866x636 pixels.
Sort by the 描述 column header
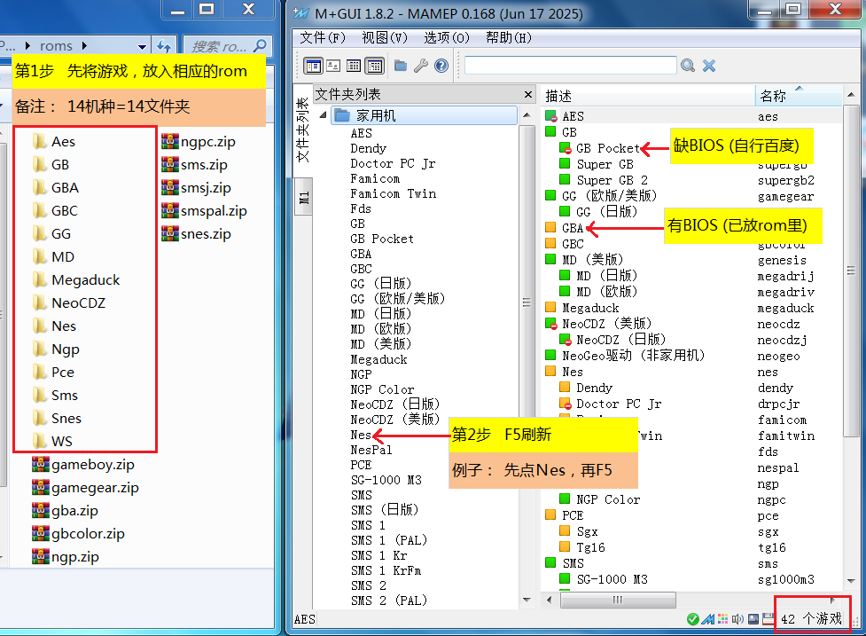[648, 96]
